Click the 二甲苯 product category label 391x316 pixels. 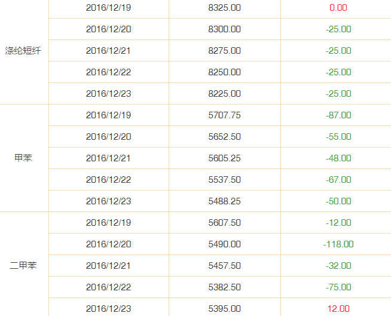pyautogui.click(x=23, y=265)
